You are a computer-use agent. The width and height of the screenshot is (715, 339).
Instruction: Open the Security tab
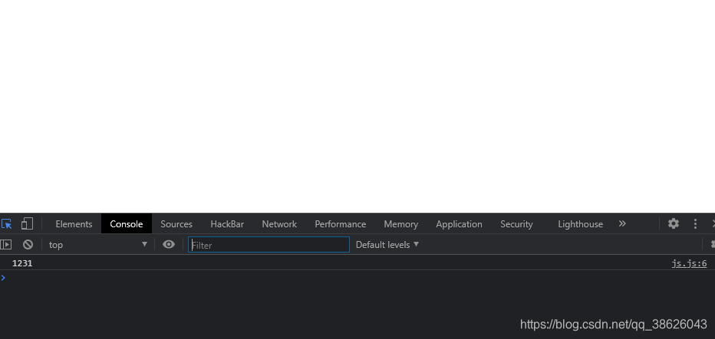[516, 224]
